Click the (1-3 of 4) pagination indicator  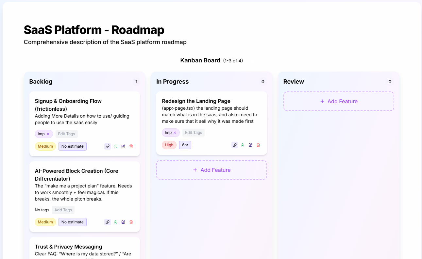click(233, 61)
